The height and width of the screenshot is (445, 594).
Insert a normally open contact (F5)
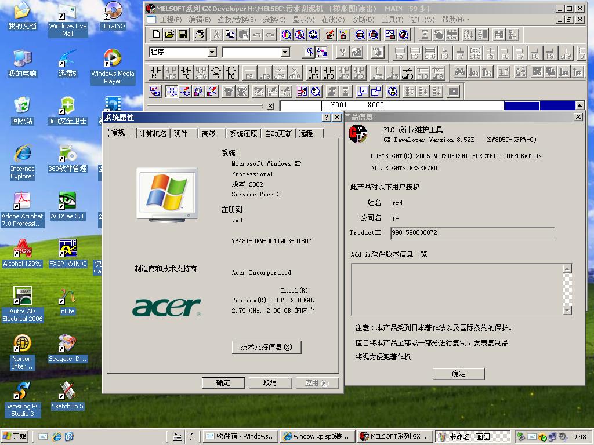coord(155,72)
